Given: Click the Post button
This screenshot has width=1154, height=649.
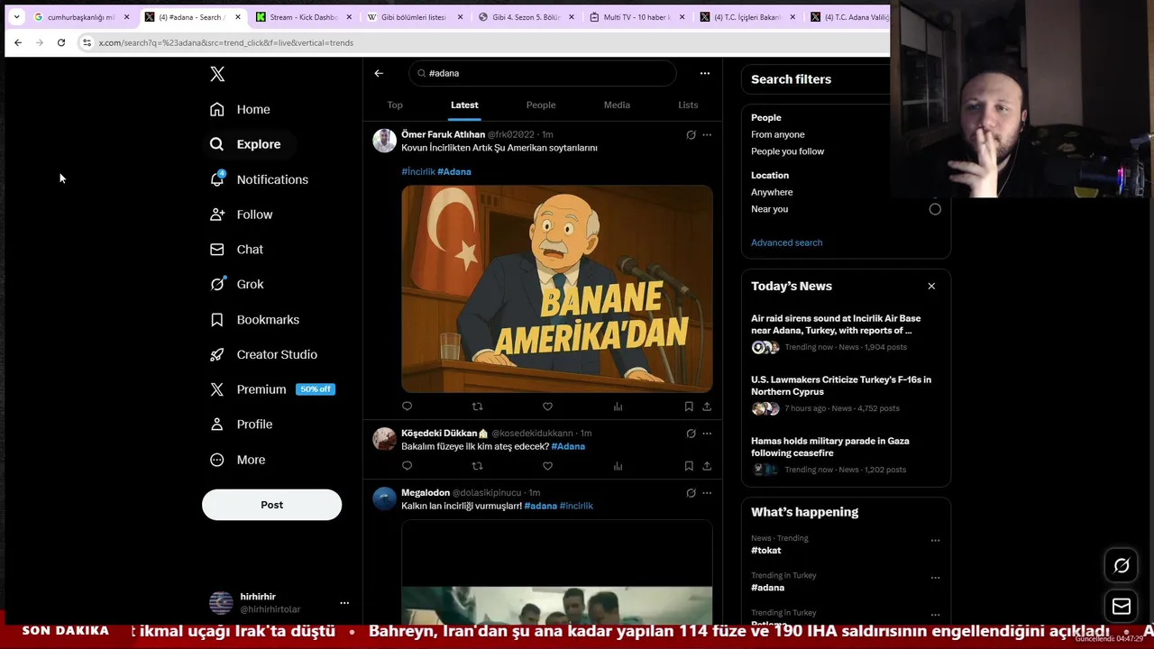Looking at the screenshot, I should (271, 505).
